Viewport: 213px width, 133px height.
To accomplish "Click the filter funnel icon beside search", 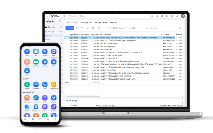I will point(180,28).
